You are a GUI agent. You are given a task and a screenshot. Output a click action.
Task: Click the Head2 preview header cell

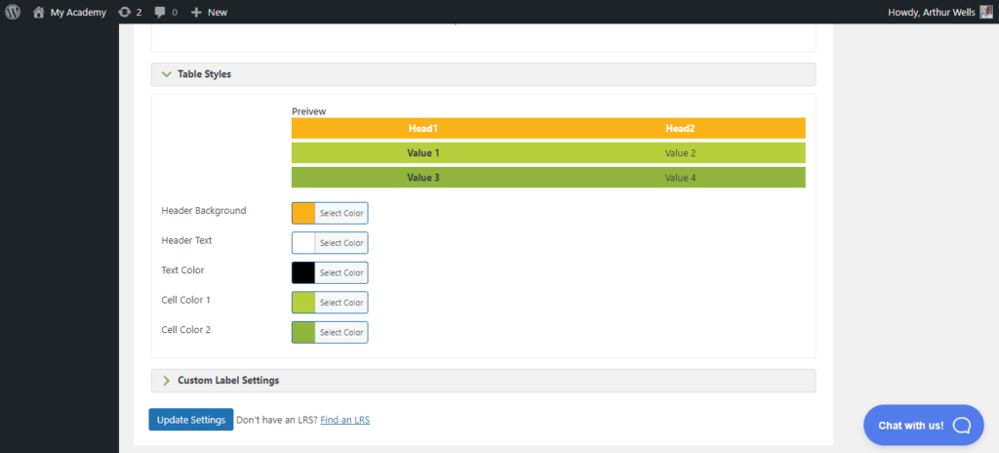[x=680, y=128]
